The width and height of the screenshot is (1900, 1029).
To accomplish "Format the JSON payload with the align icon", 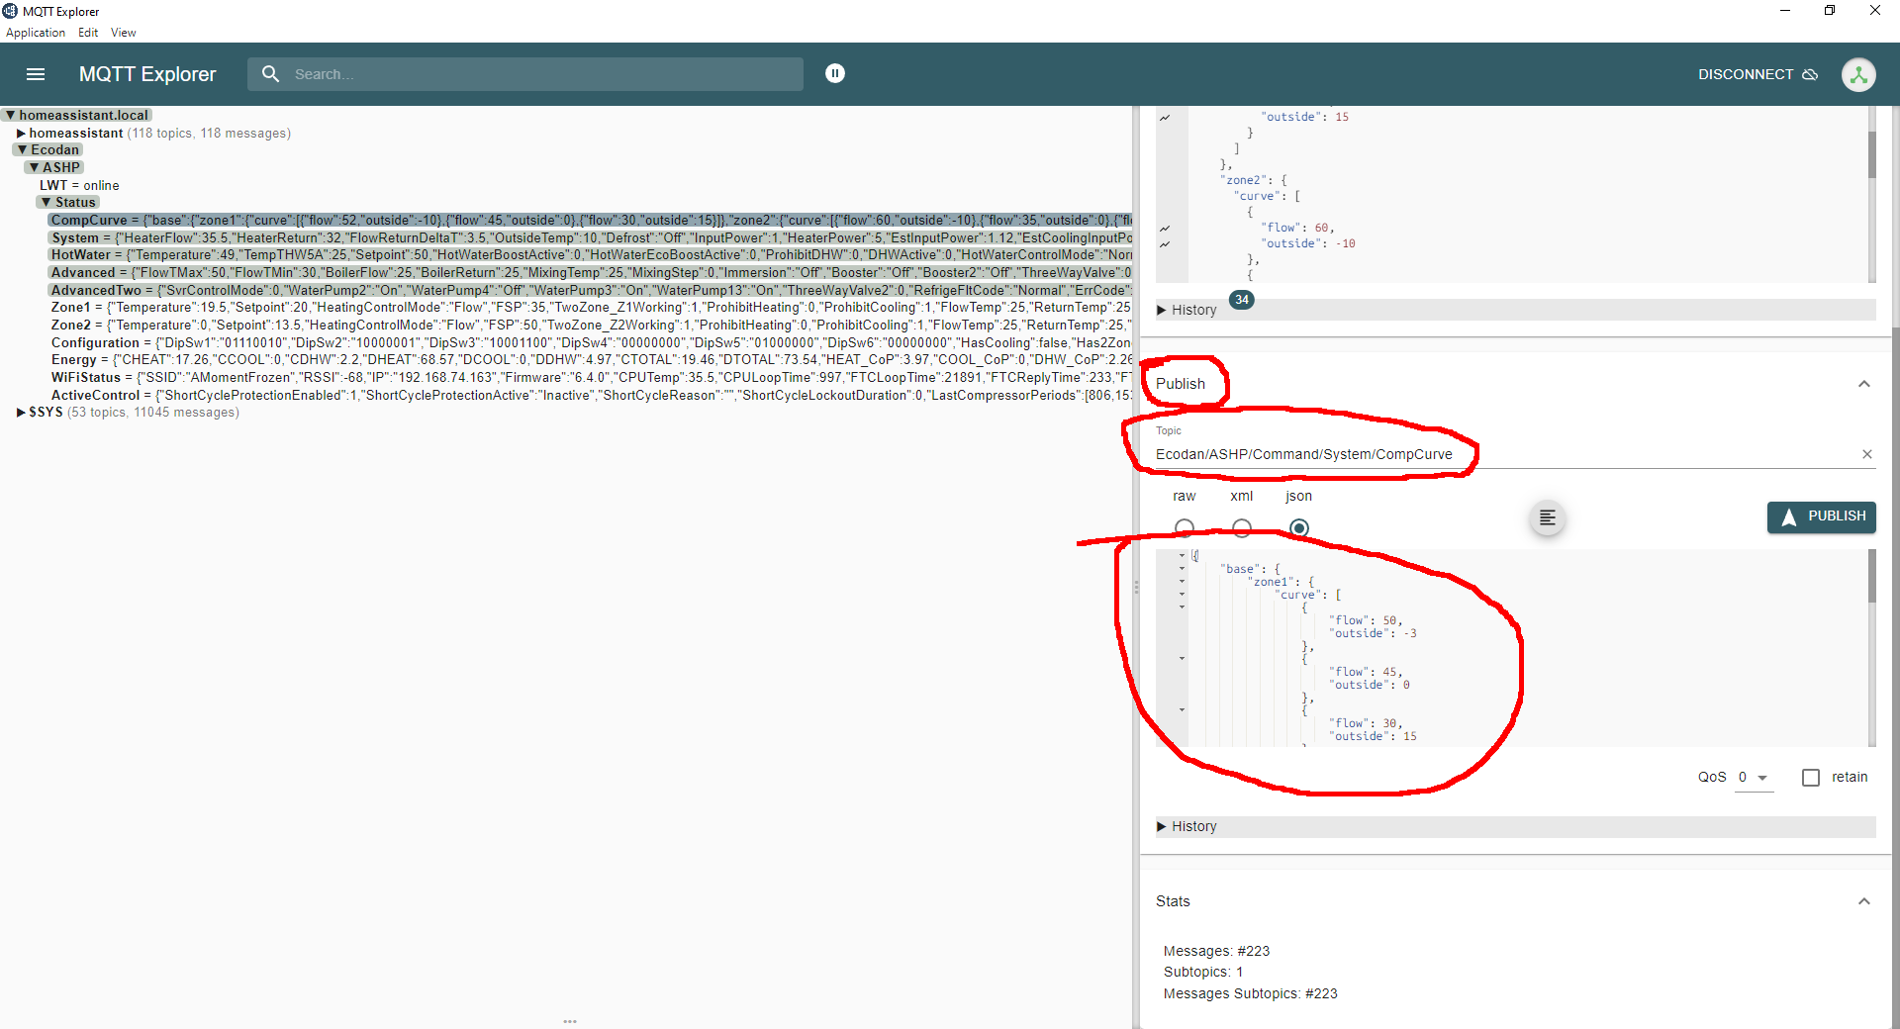I will click(1547, 518).
